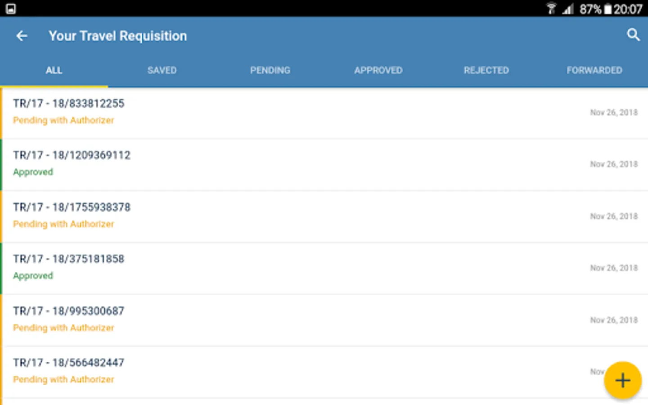
Task: Tap the notification icon in status bar
Action: 11,9
